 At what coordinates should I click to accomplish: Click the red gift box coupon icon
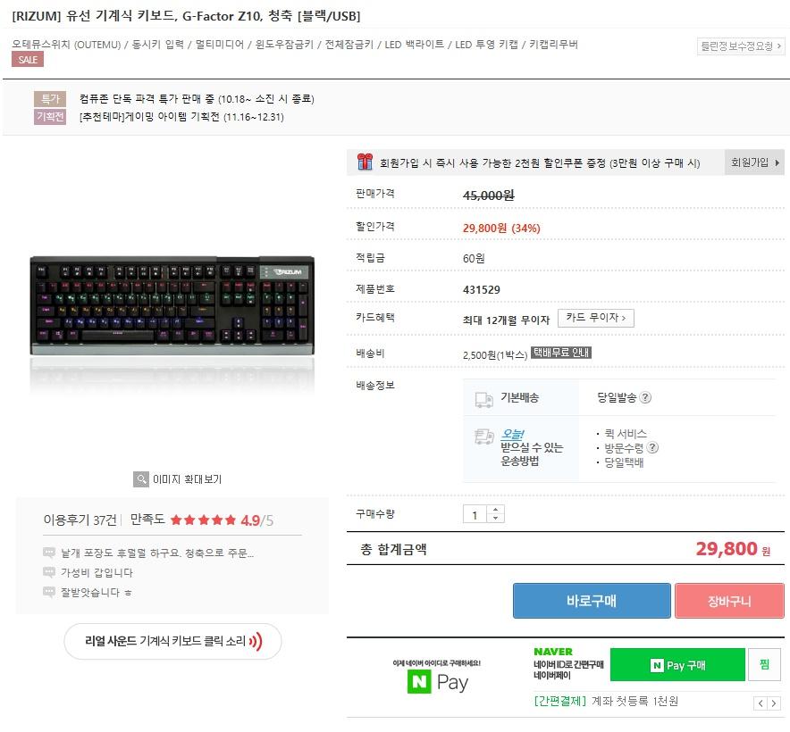365,162
